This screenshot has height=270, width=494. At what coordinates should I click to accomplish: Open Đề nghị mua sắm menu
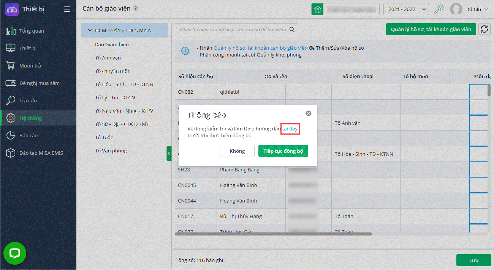point(38,83)
